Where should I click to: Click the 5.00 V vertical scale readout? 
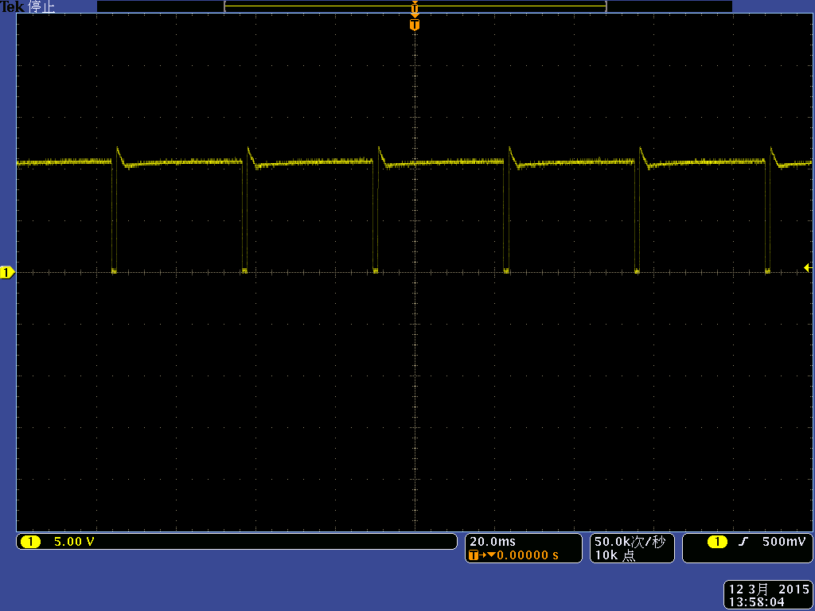(x=74, y=542)
